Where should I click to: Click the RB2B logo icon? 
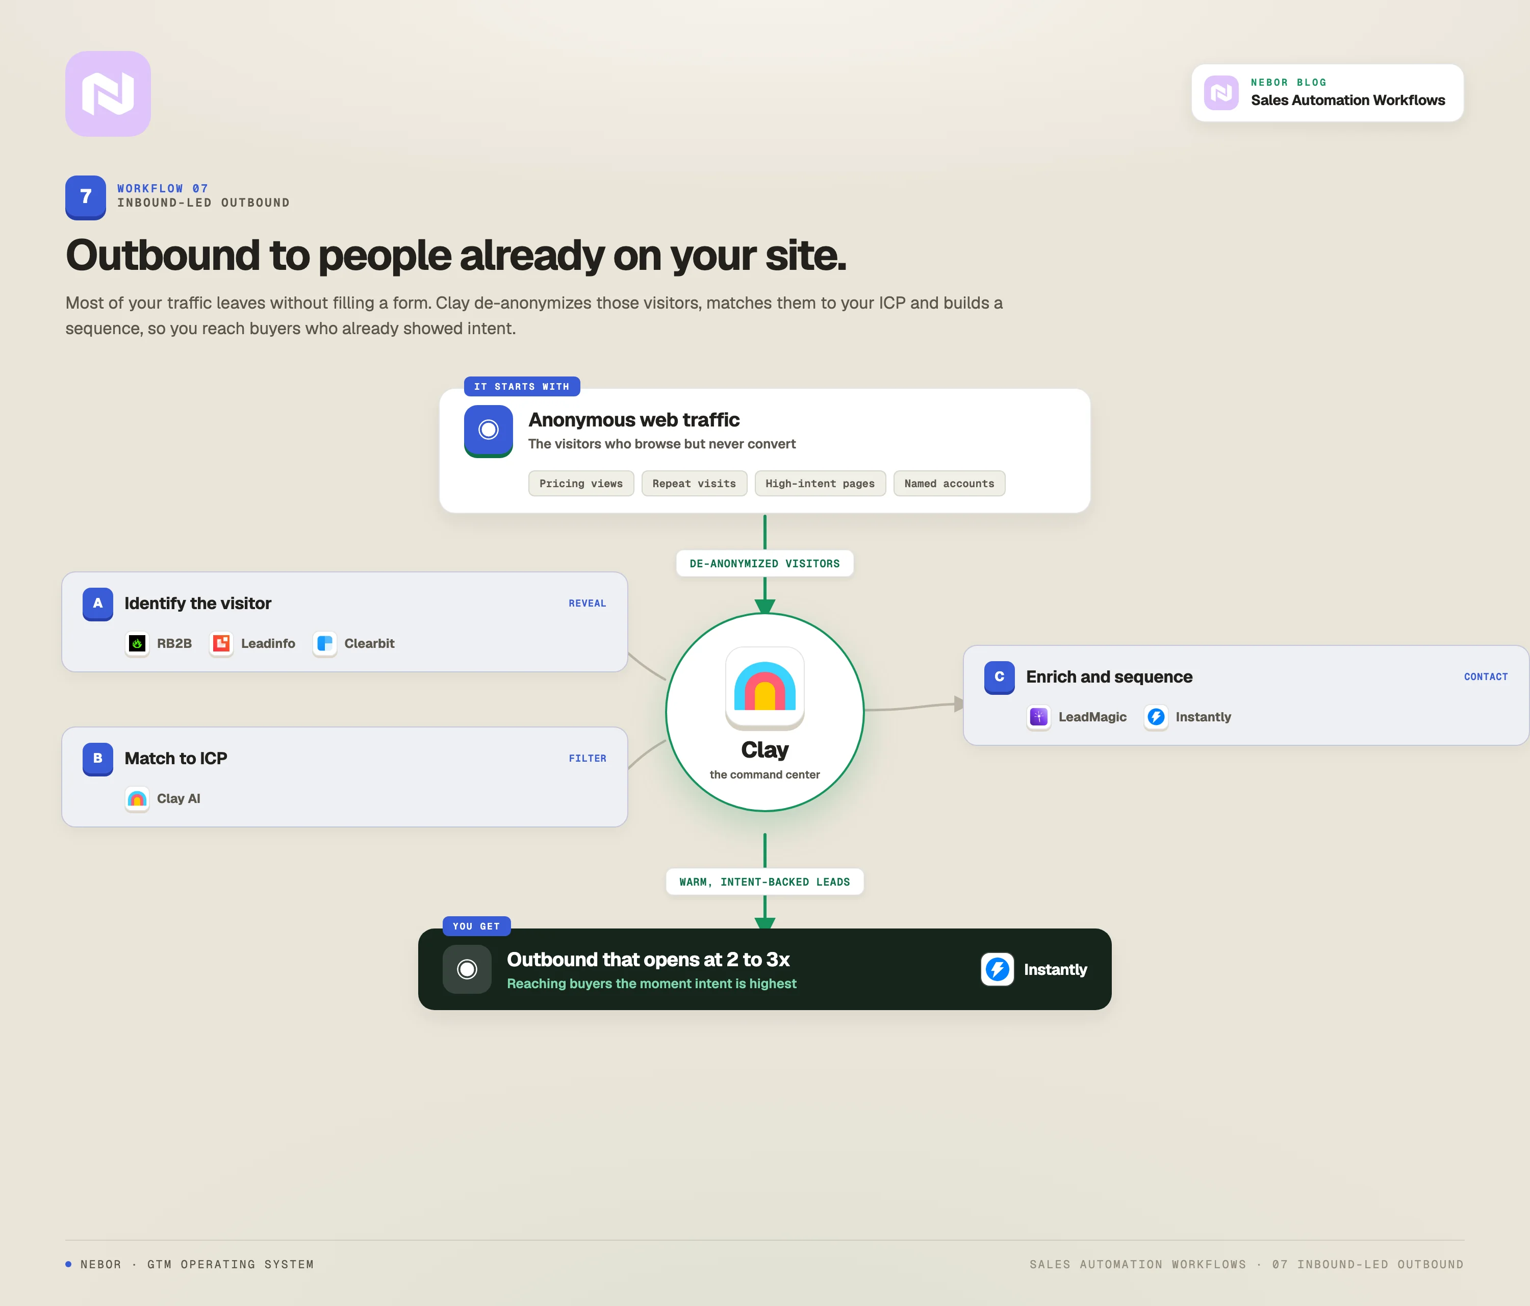[x=137, y=643]
